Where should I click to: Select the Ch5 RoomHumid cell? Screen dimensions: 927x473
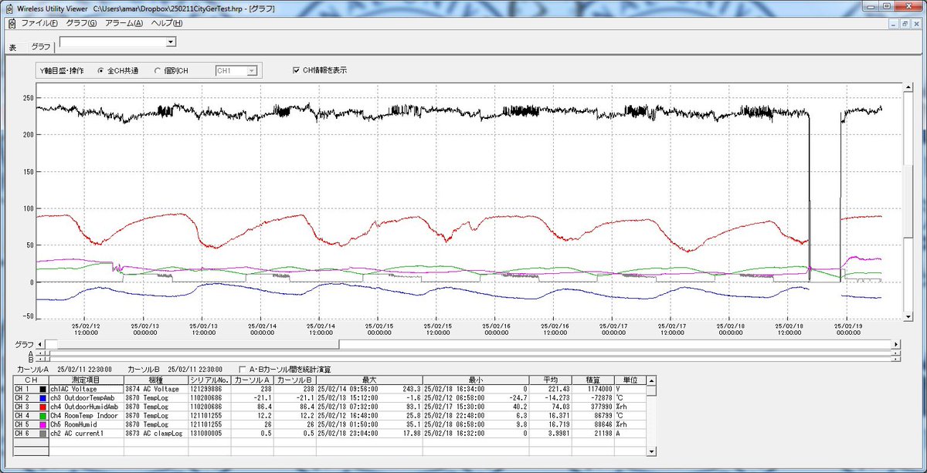pyautogui.click(x=85, y=424)
